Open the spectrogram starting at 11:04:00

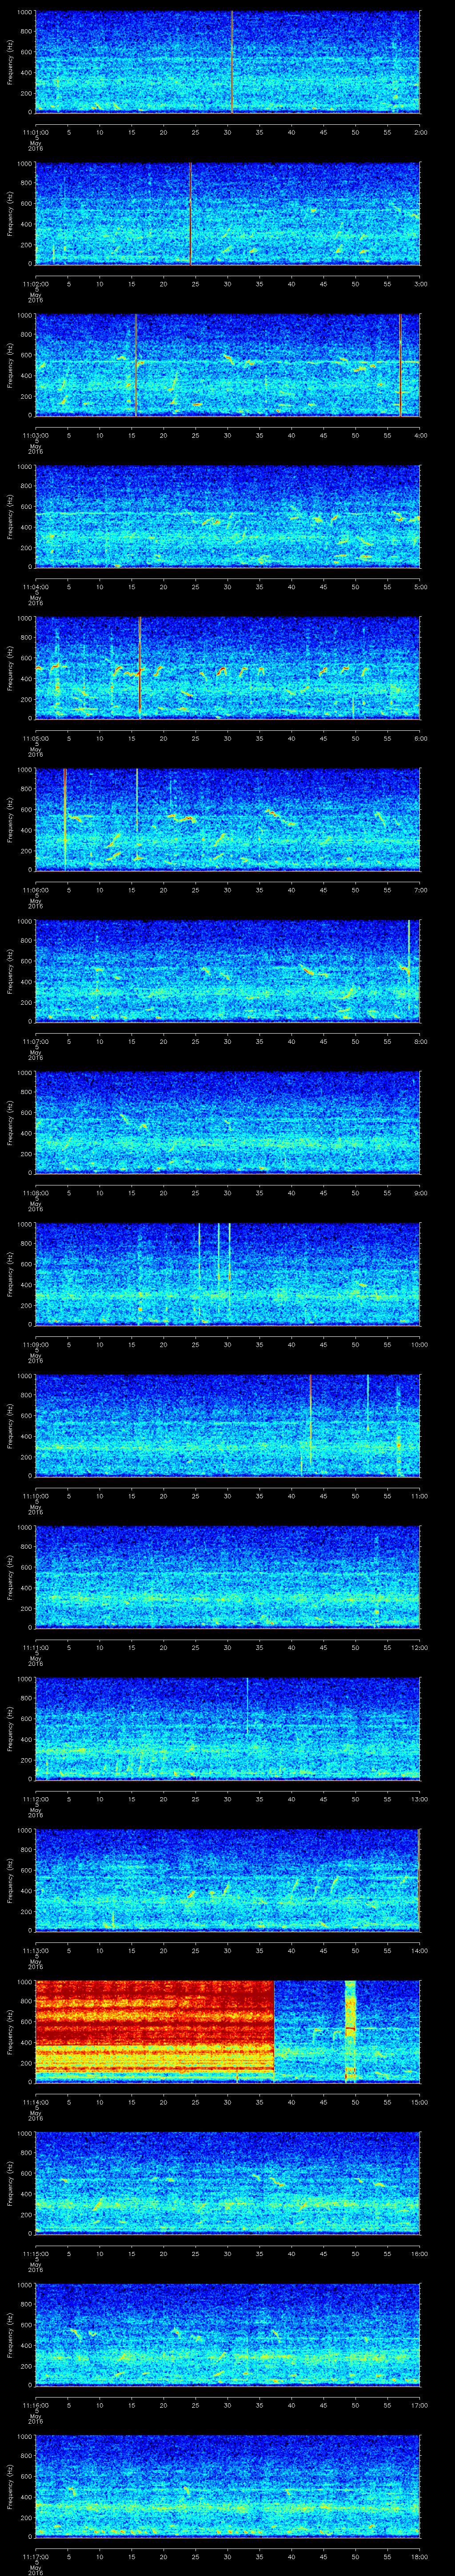click(x=228, y=516)
